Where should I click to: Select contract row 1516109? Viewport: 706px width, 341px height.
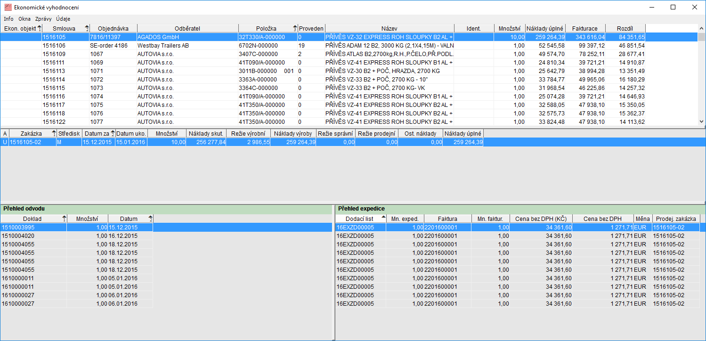(349, 54)
